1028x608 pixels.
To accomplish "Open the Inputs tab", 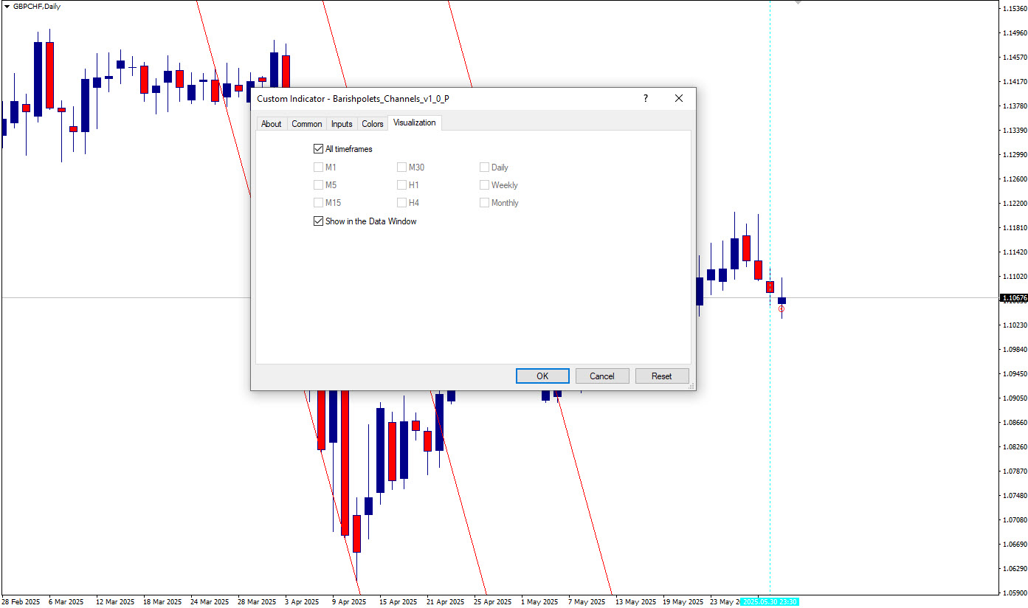I will pos(342,124).
